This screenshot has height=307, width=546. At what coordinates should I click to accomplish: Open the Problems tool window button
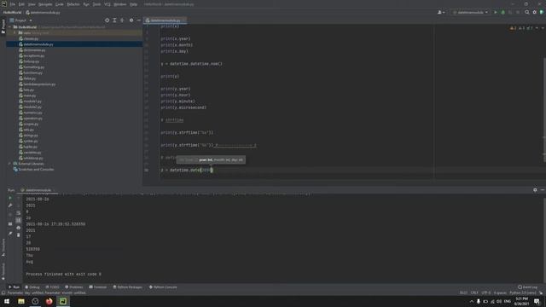click(74, 287)
